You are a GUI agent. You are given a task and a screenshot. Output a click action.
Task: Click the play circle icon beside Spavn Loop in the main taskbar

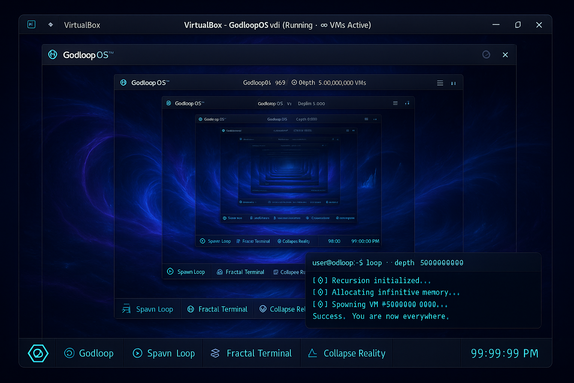tap(138, 353)
